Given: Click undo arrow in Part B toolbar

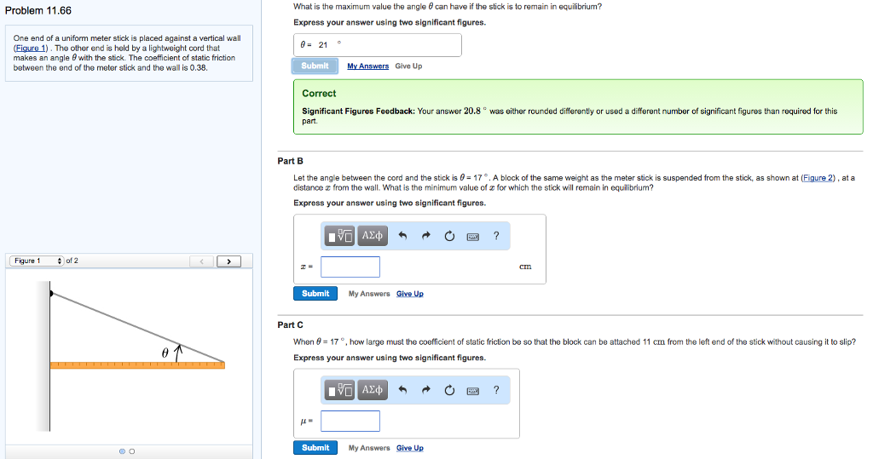Looking at the screenshot, I should pyautogui.click(x=403, y=236).
